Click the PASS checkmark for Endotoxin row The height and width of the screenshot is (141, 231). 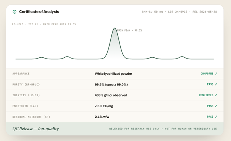[212, 106]
